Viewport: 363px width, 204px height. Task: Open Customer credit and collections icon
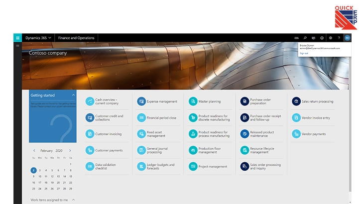(90, 118)
